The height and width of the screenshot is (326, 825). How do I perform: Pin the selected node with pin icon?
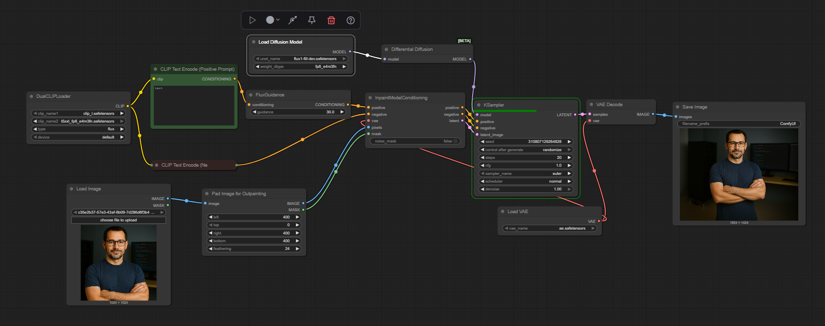(x=312, y=20)
